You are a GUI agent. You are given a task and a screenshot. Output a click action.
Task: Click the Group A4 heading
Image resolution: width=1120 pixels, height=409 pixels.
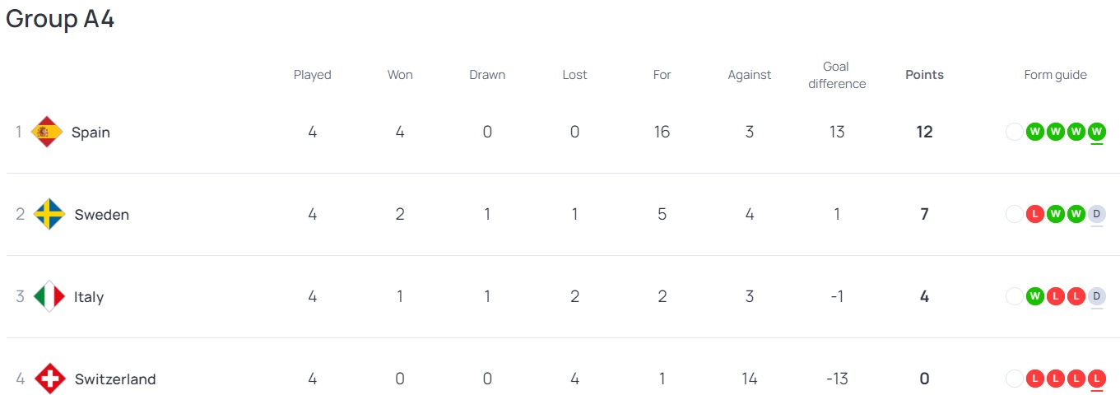pos(60,20)
